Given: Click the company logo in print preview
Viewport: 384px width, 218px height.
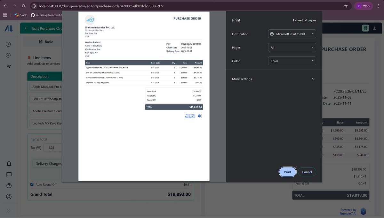Looking at the screenshot, I should click(90, 20).
